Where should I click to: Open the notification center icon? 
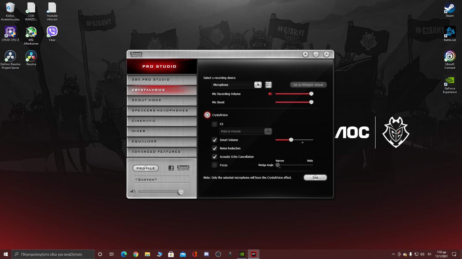coord(454,254)
